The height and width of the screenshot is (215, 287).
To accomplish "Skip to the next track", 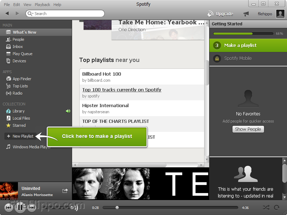I will (x=32, y=207).
